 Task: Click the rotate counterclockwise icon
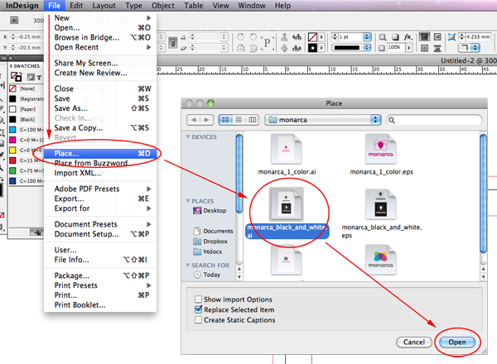tap(253, 37)
